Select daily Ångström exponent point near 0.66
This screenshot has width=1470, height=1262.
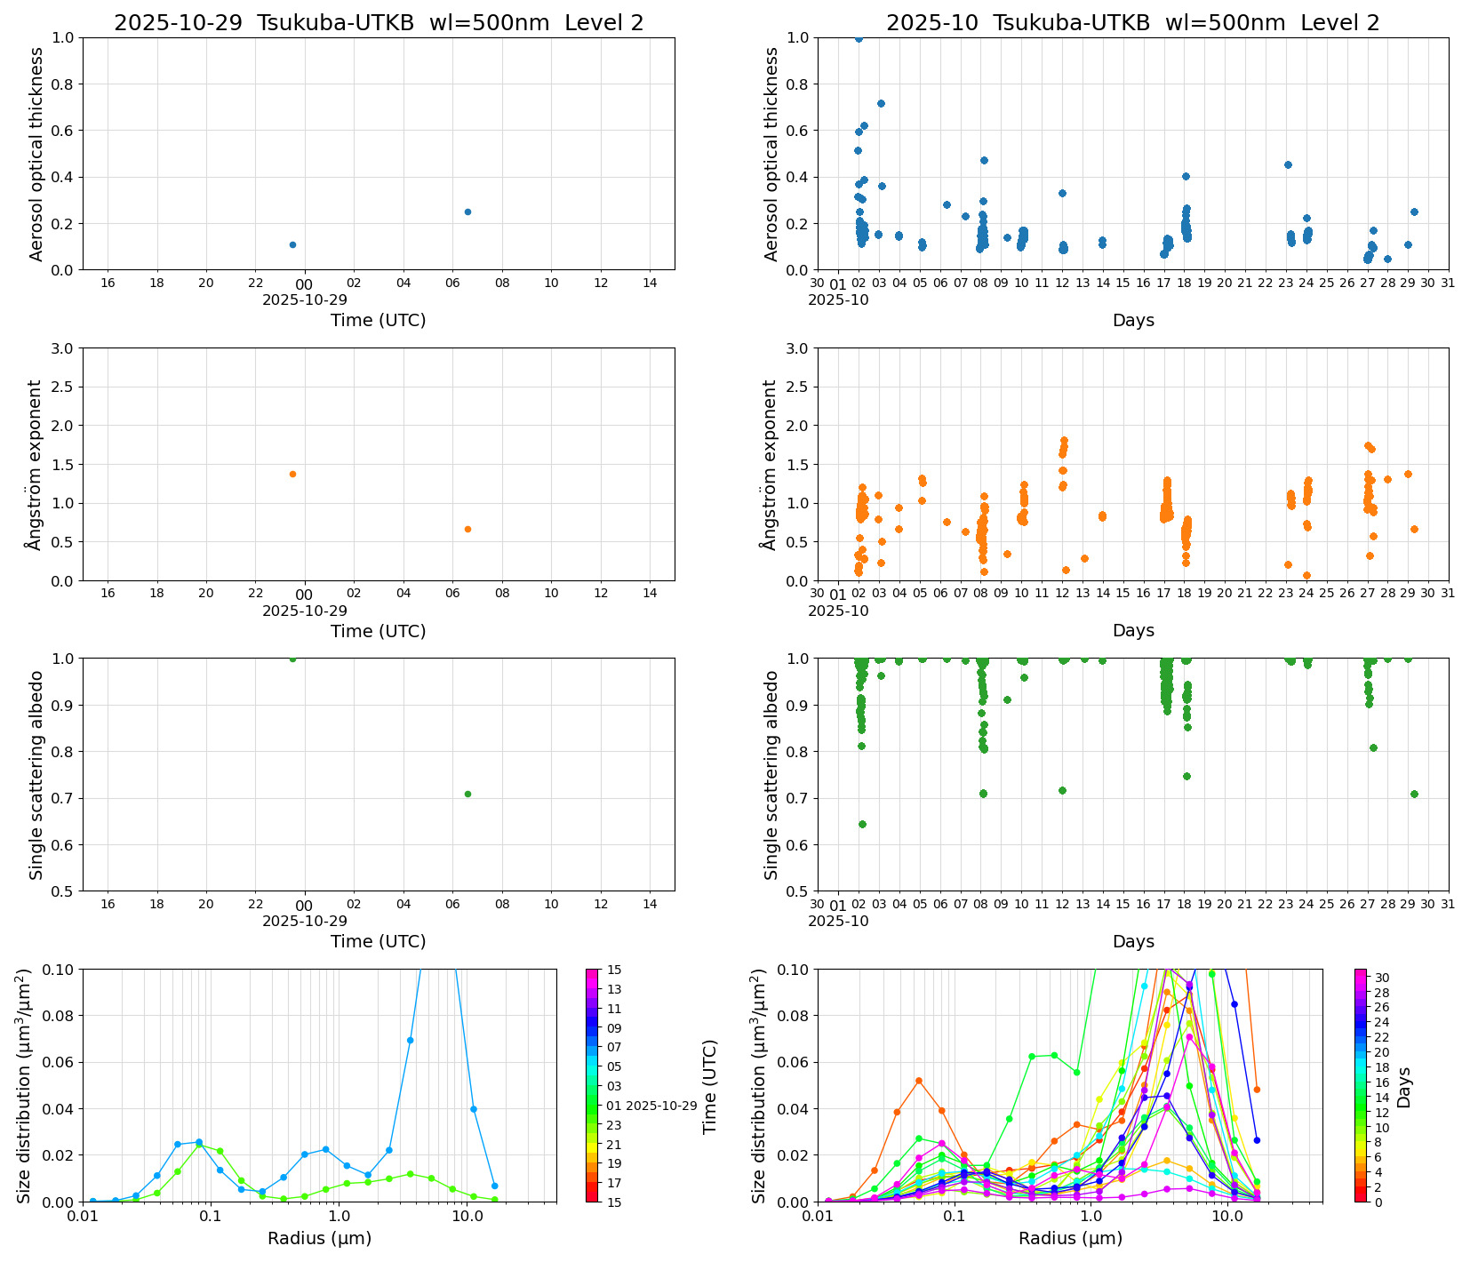click(x=467, y=529)
